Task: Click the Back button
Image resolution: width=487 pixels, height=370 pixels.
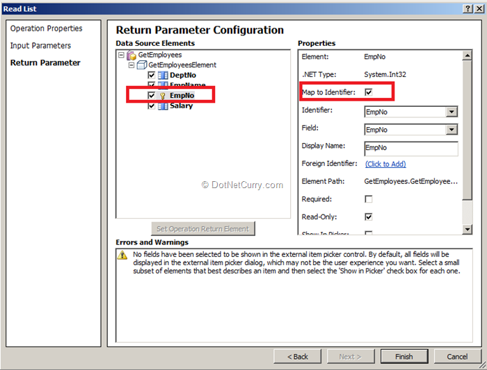Action: tap(298, 356)
